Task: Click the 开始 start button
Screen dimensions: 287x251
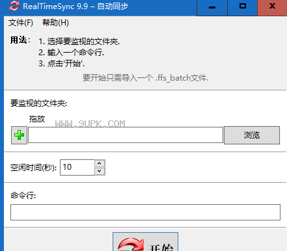Action: pos(145,242)
